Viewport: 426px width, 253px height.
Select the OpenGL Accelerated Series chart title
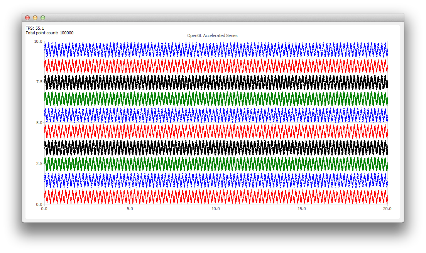tap(212, 35)
